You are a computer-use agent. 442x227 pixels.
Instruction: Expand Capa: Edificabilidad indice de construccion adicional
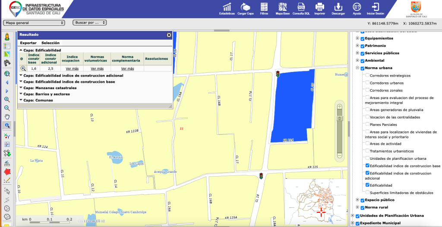click(21, 75)
